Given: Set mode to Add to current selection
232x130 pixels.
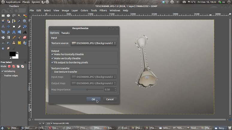Looking at the screenshot, I should [13, 66].
